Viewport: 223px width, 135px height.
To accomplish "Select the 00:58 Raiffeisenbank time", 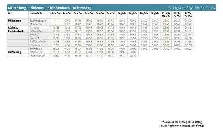I will [x=177, y=42].
